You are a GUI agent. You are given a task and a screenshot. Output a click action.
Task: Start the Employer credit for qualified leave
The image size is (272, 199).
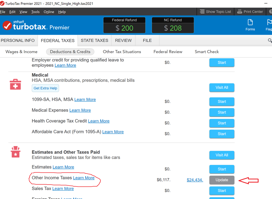pos(222,63)
